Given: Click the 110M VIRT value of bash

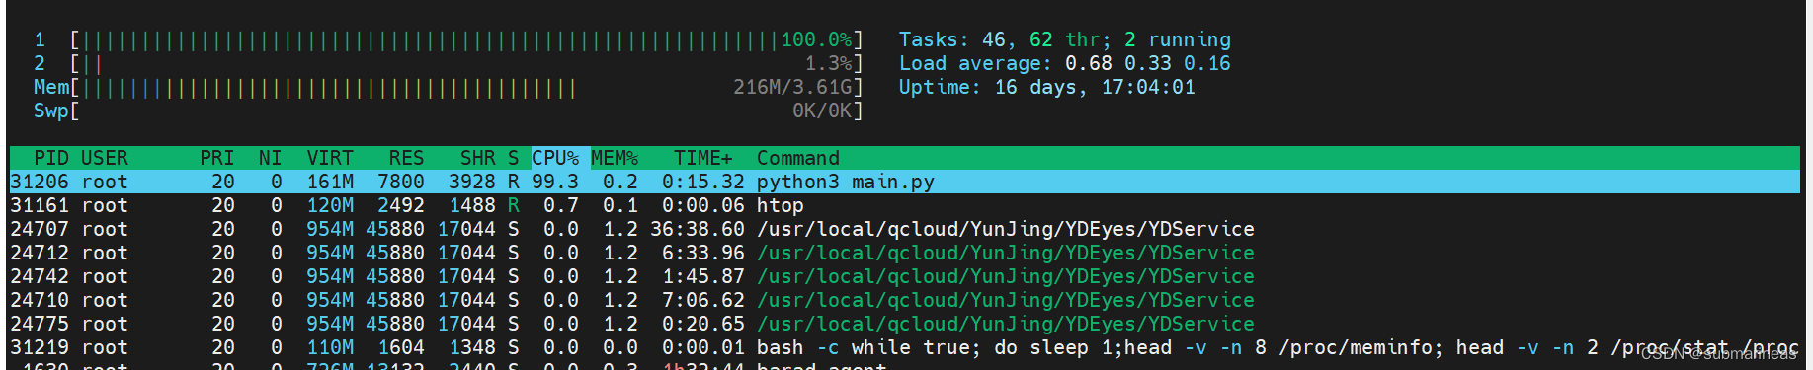Looking at the screenshot, I should (330, 347).
